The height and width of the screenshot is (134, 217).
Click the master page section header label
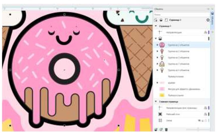click(168, 102)
